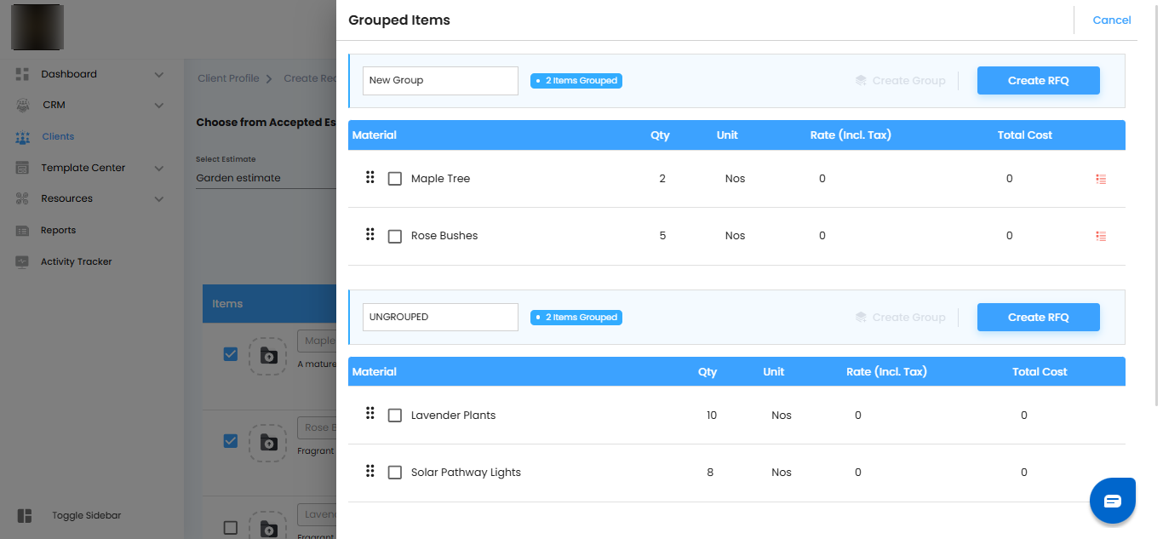Image resolution: width=1163 pixels, height=539 pixels.
Task: Open the chat support bubble
Action: pos(1112,501)
